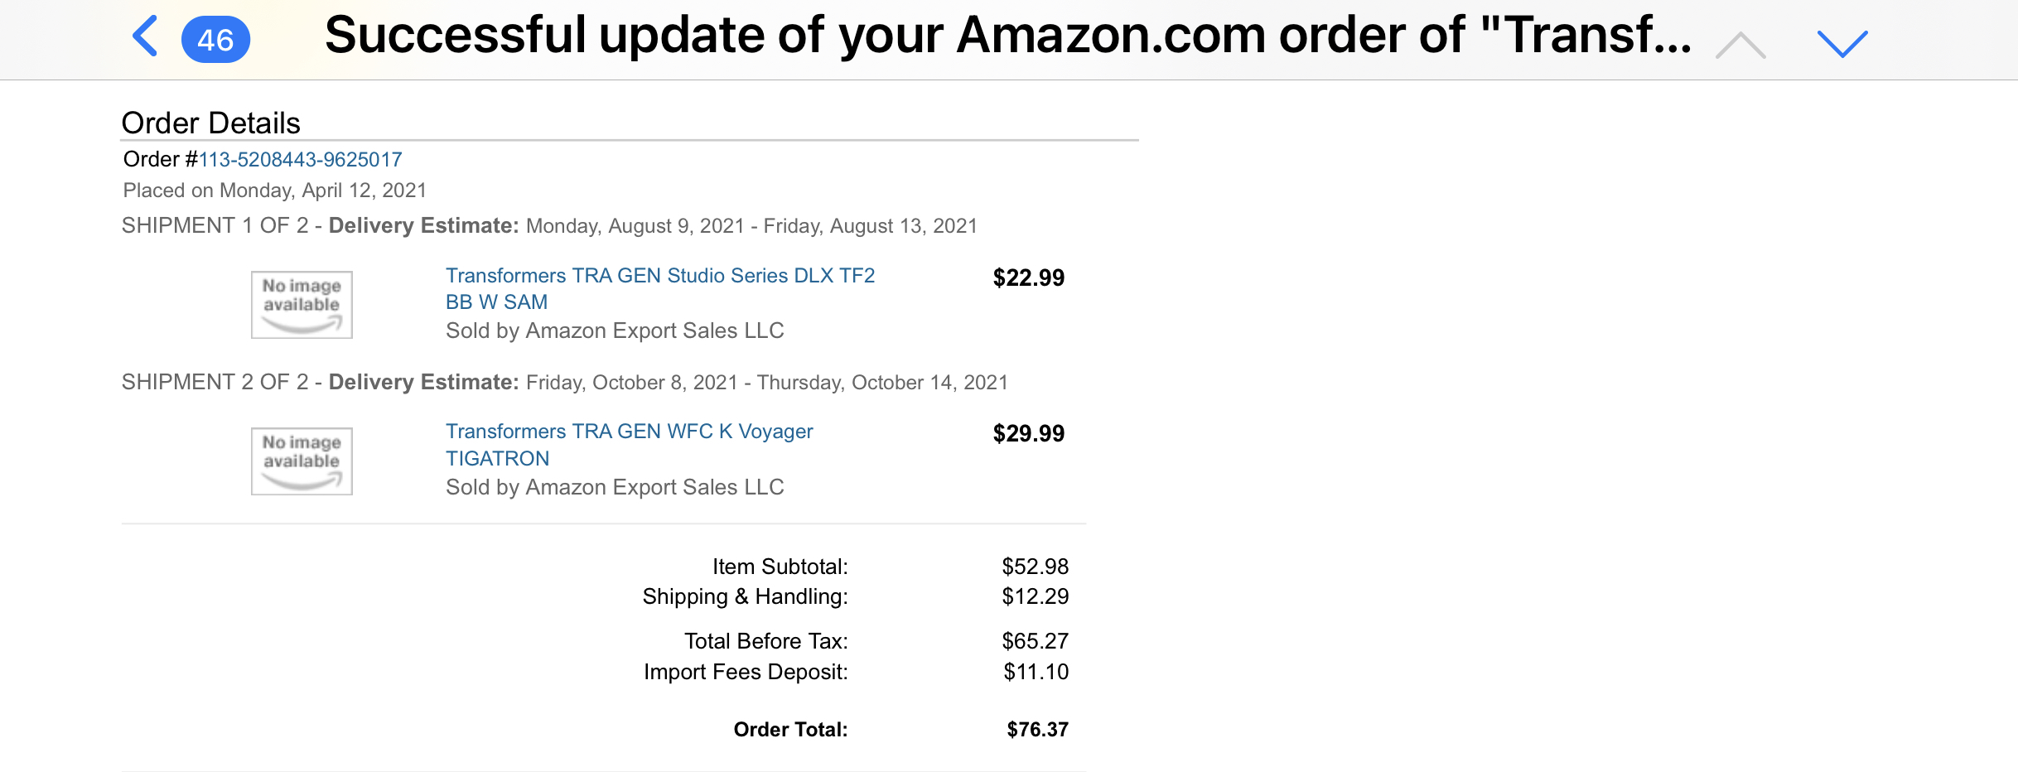The width and height of the screenshot is (2018, 772).
Task: Tap the blue back chevron
Action: 145,37
